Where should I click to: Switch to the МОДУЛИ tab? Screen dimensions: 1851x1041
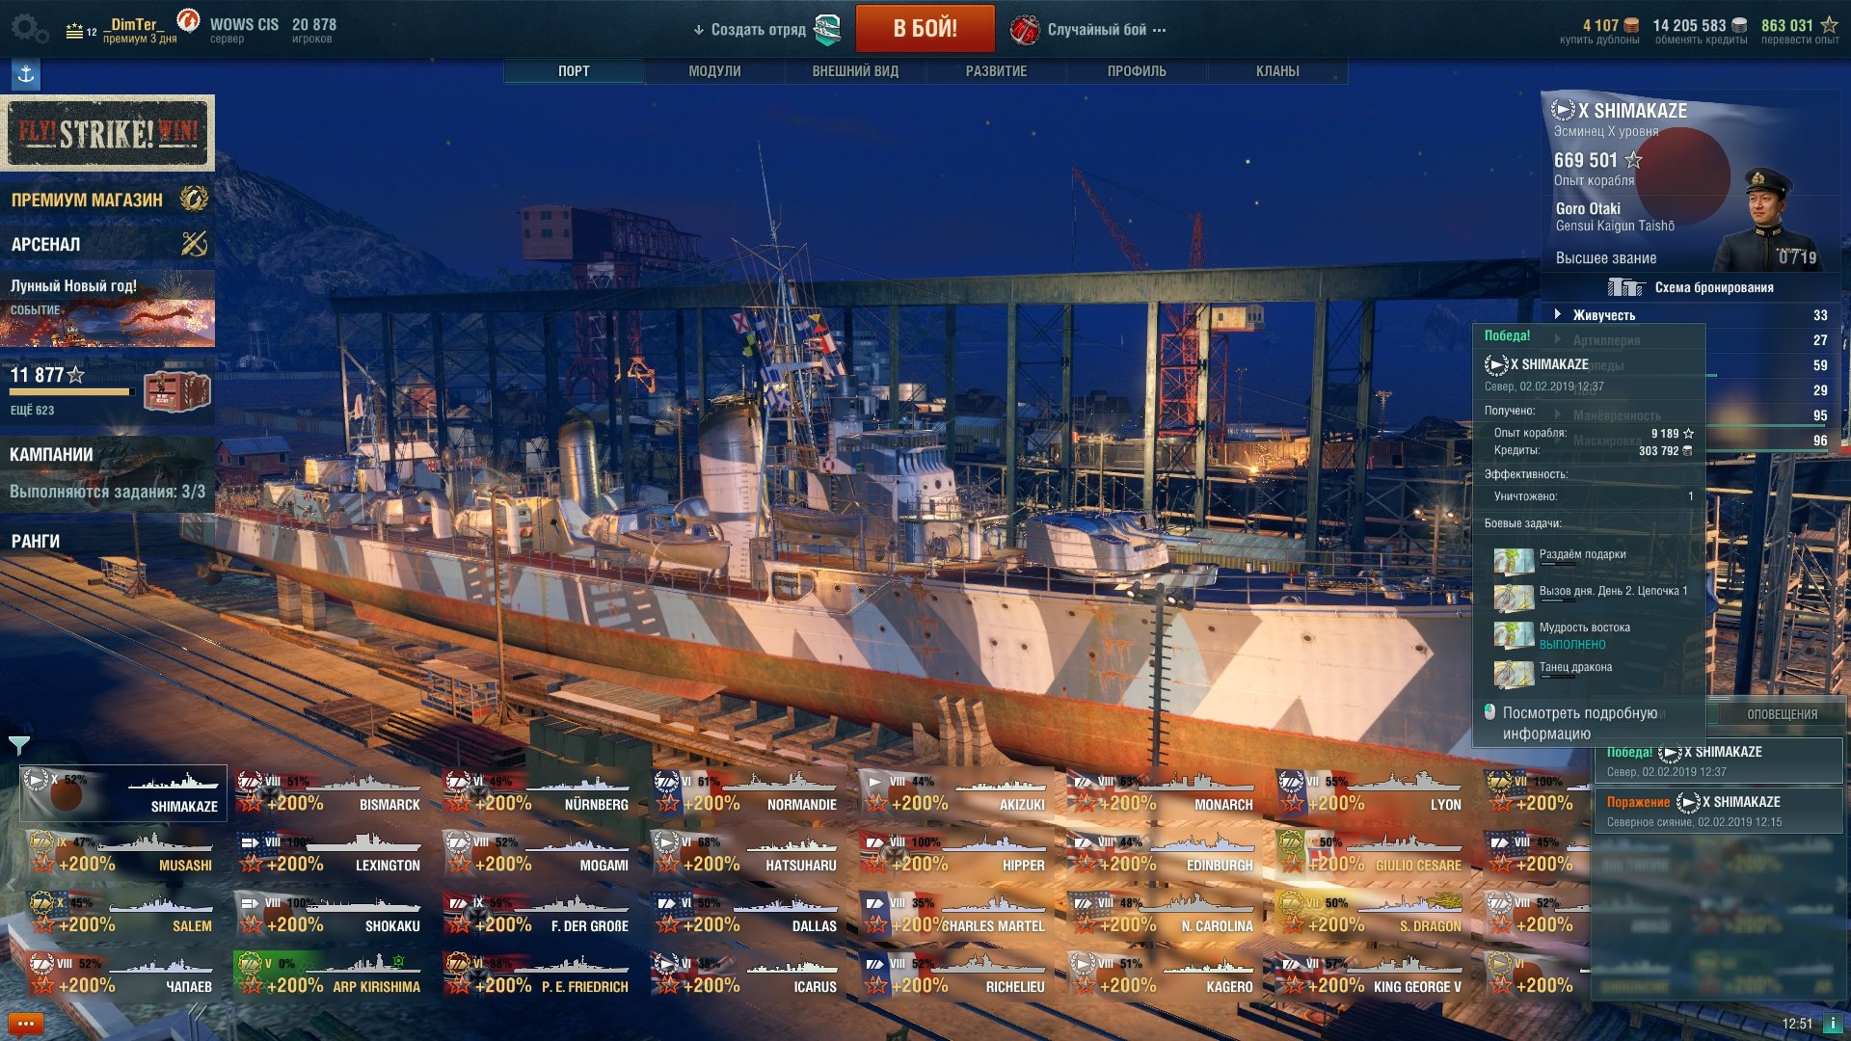(x=714, y=71)
